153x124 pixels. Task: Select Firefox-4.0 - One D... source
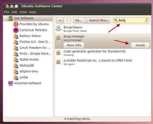35,42
